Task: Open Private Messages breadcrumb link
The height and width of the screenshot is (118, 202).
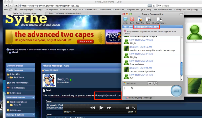Action: (x=58, y=49)
